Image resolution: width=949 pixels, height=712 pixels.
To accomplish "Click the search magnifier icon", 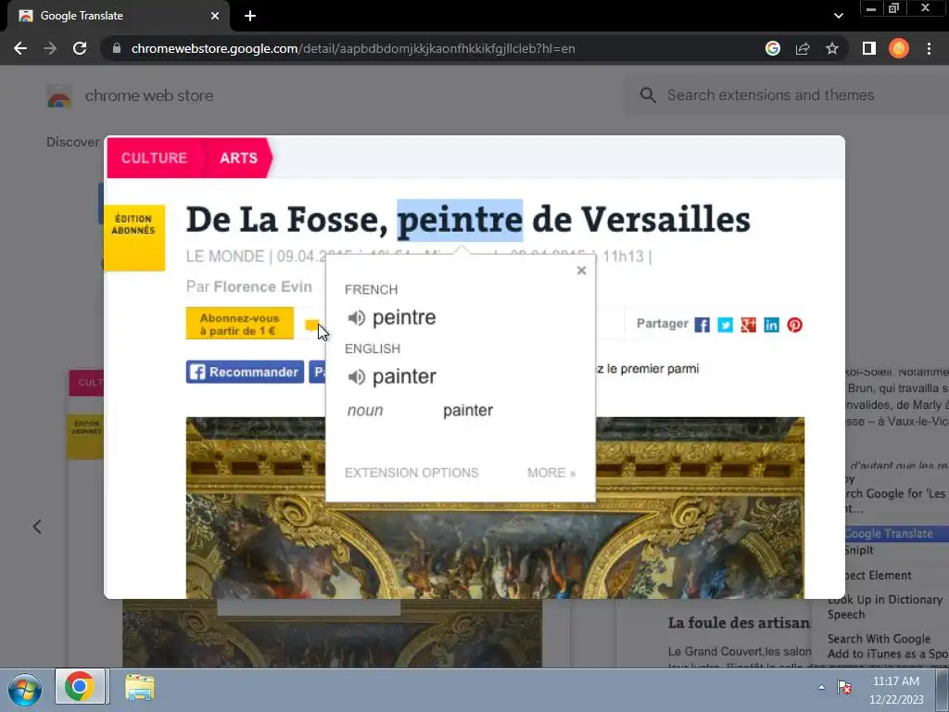I will point(648,95).
